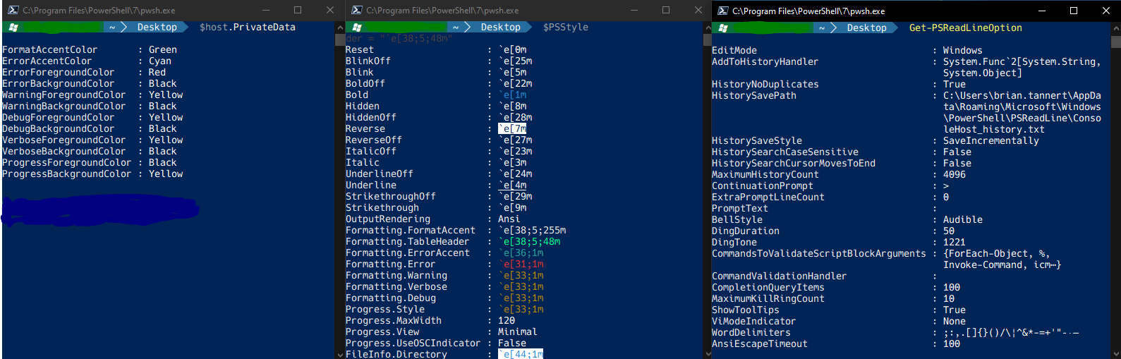The width and height of the screenshot is (1121, 359).
Task: Click the Reset property in $PSStyle output
Action: [360, 50]
